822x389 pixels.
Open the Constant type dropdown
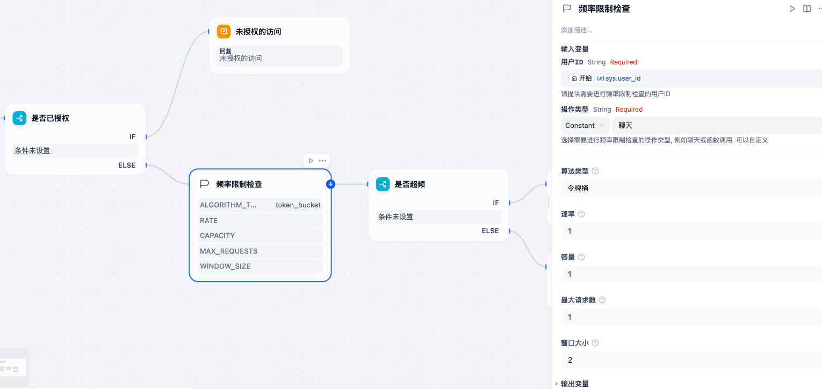click(585, 125)
